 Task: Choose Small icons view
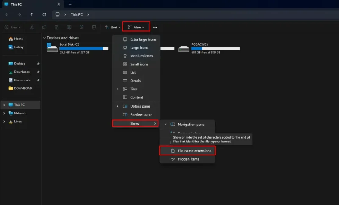pos(136,64)
